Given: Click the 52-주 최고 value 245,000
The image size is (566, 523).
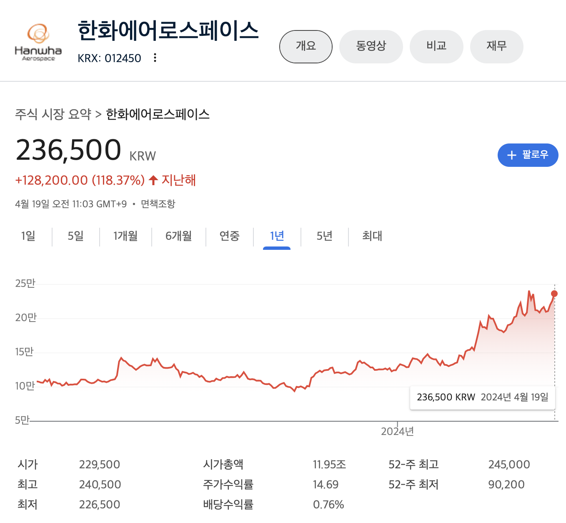Looking at the screenshot, I should point(509,465).
